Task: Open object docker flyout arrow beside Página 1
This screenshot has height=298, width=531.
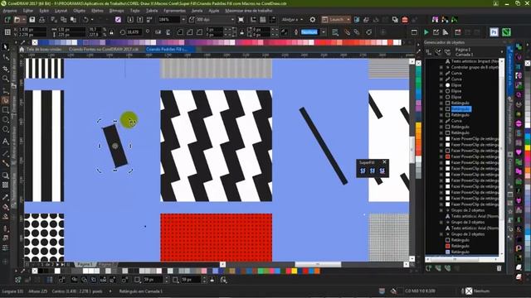Action: pyautogui.click(x=502, y=52)
